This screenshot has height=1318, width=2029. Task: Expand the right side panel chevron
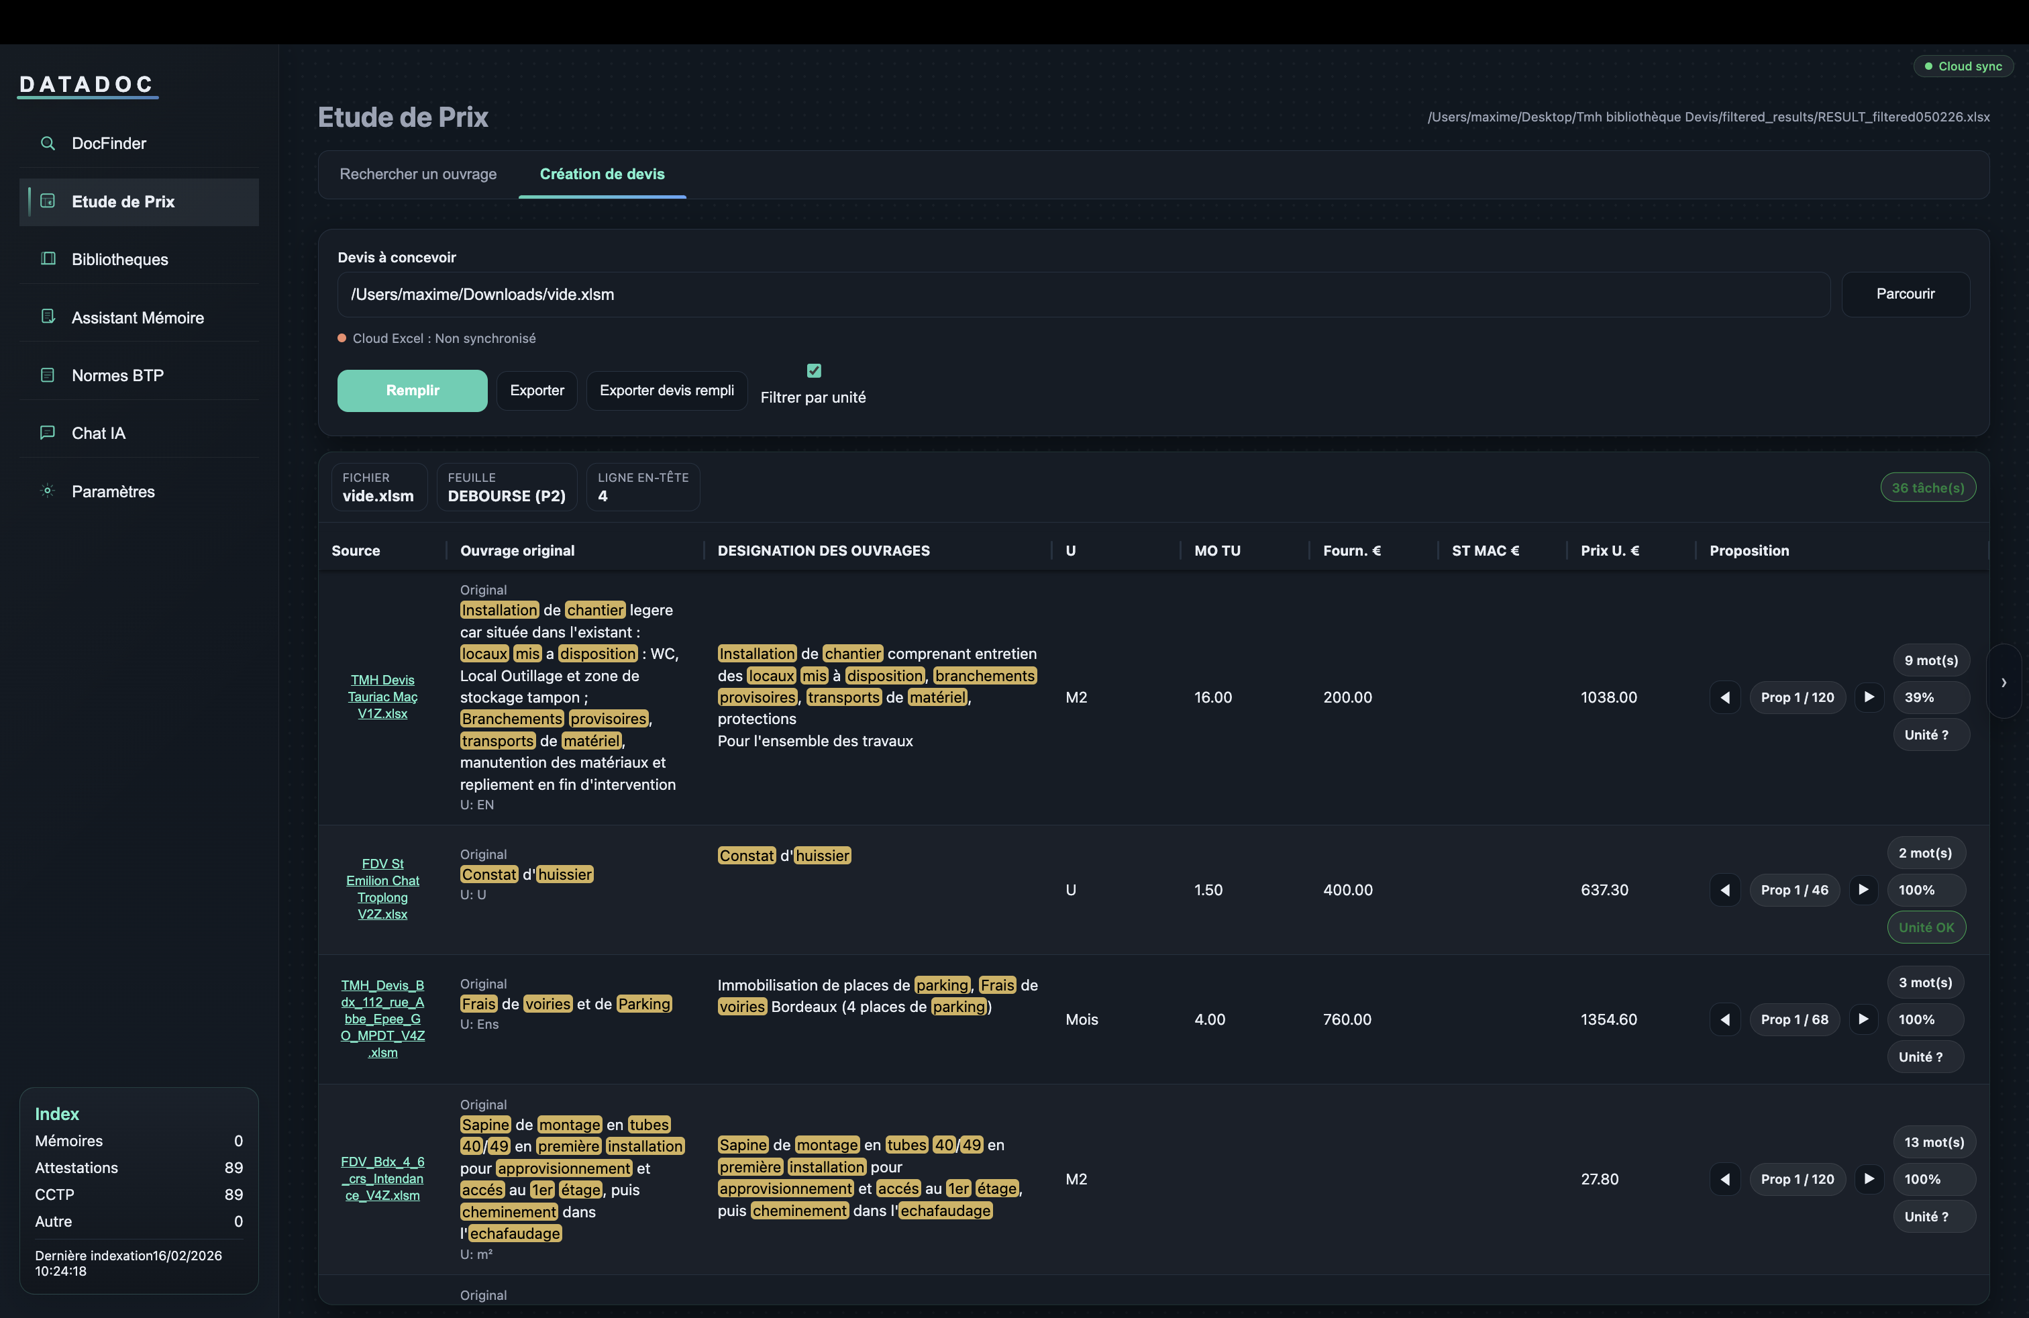(x=2004, y=682)
